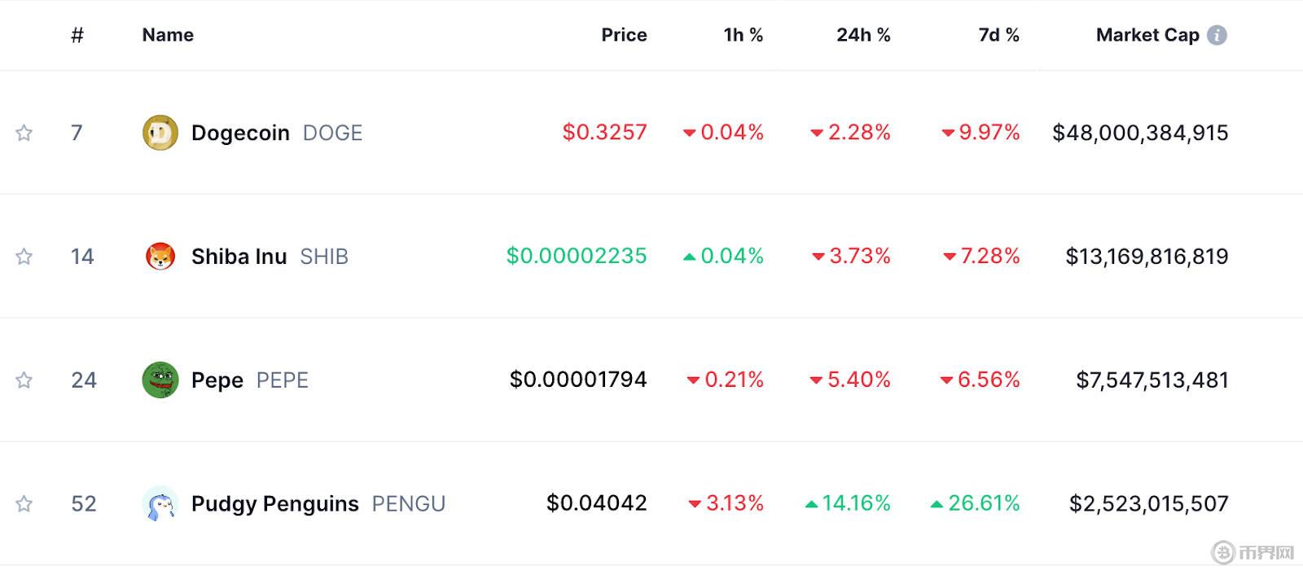This screenshot has height=575, width=1303.
Task: Open the Shiba Inu name link
Action: pos(239,257)
